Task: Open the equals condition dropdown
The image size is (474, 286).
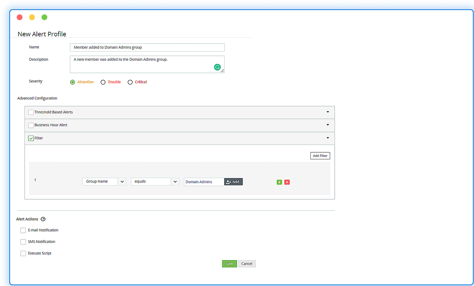Action: [175, 181]
